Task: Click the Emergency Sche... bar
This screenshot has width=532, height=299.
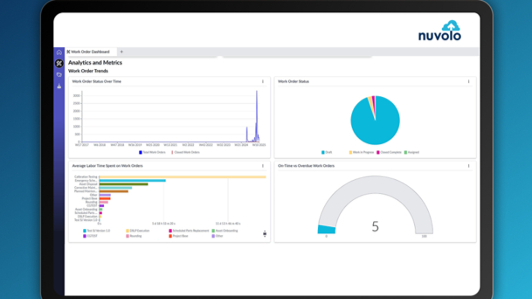Action: click(x=132, y=181)
